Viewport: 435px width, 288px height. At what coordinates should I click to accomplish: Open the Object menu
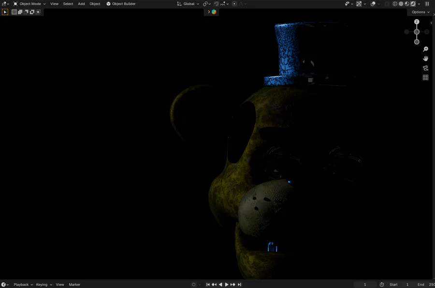95,3
